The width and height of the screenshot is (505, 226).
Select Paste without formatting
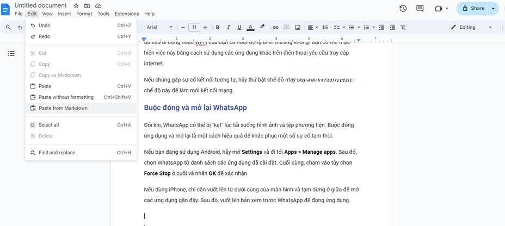click(81, 97)
